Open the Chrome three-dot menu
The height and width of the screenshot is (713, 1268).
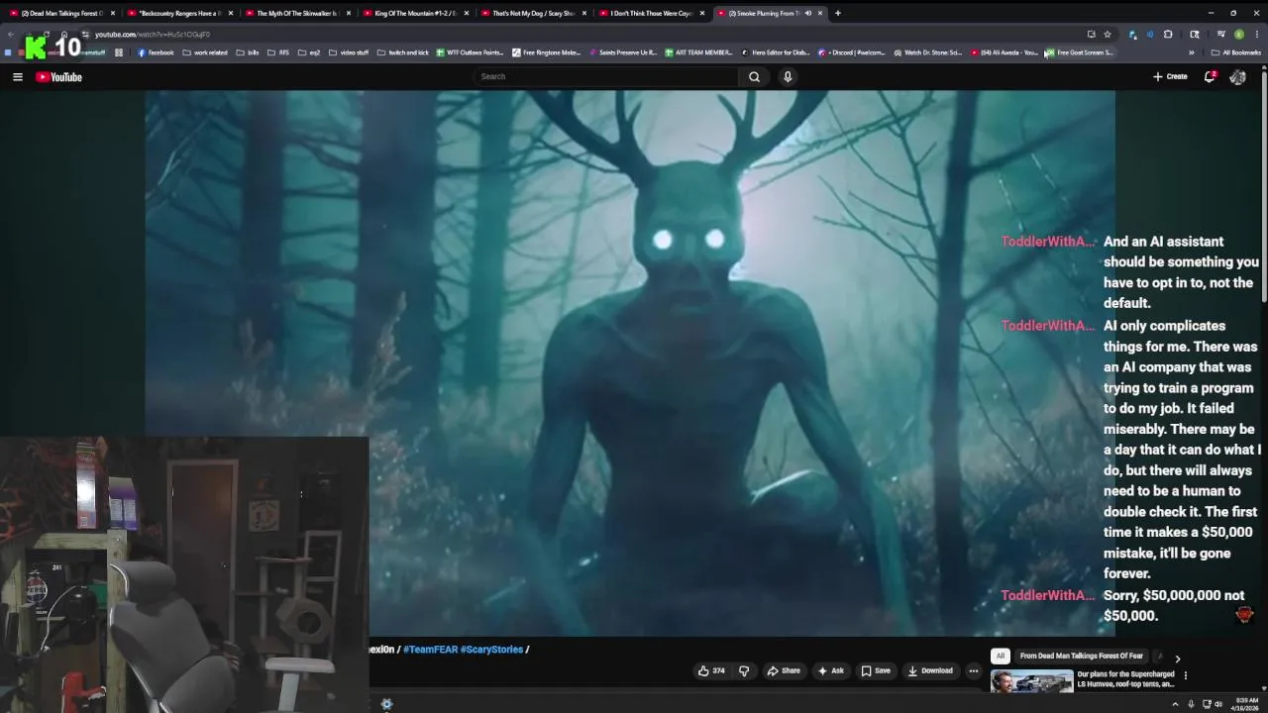point(1256,34)
